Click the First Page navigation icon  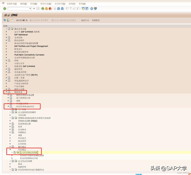click(67, 9)
